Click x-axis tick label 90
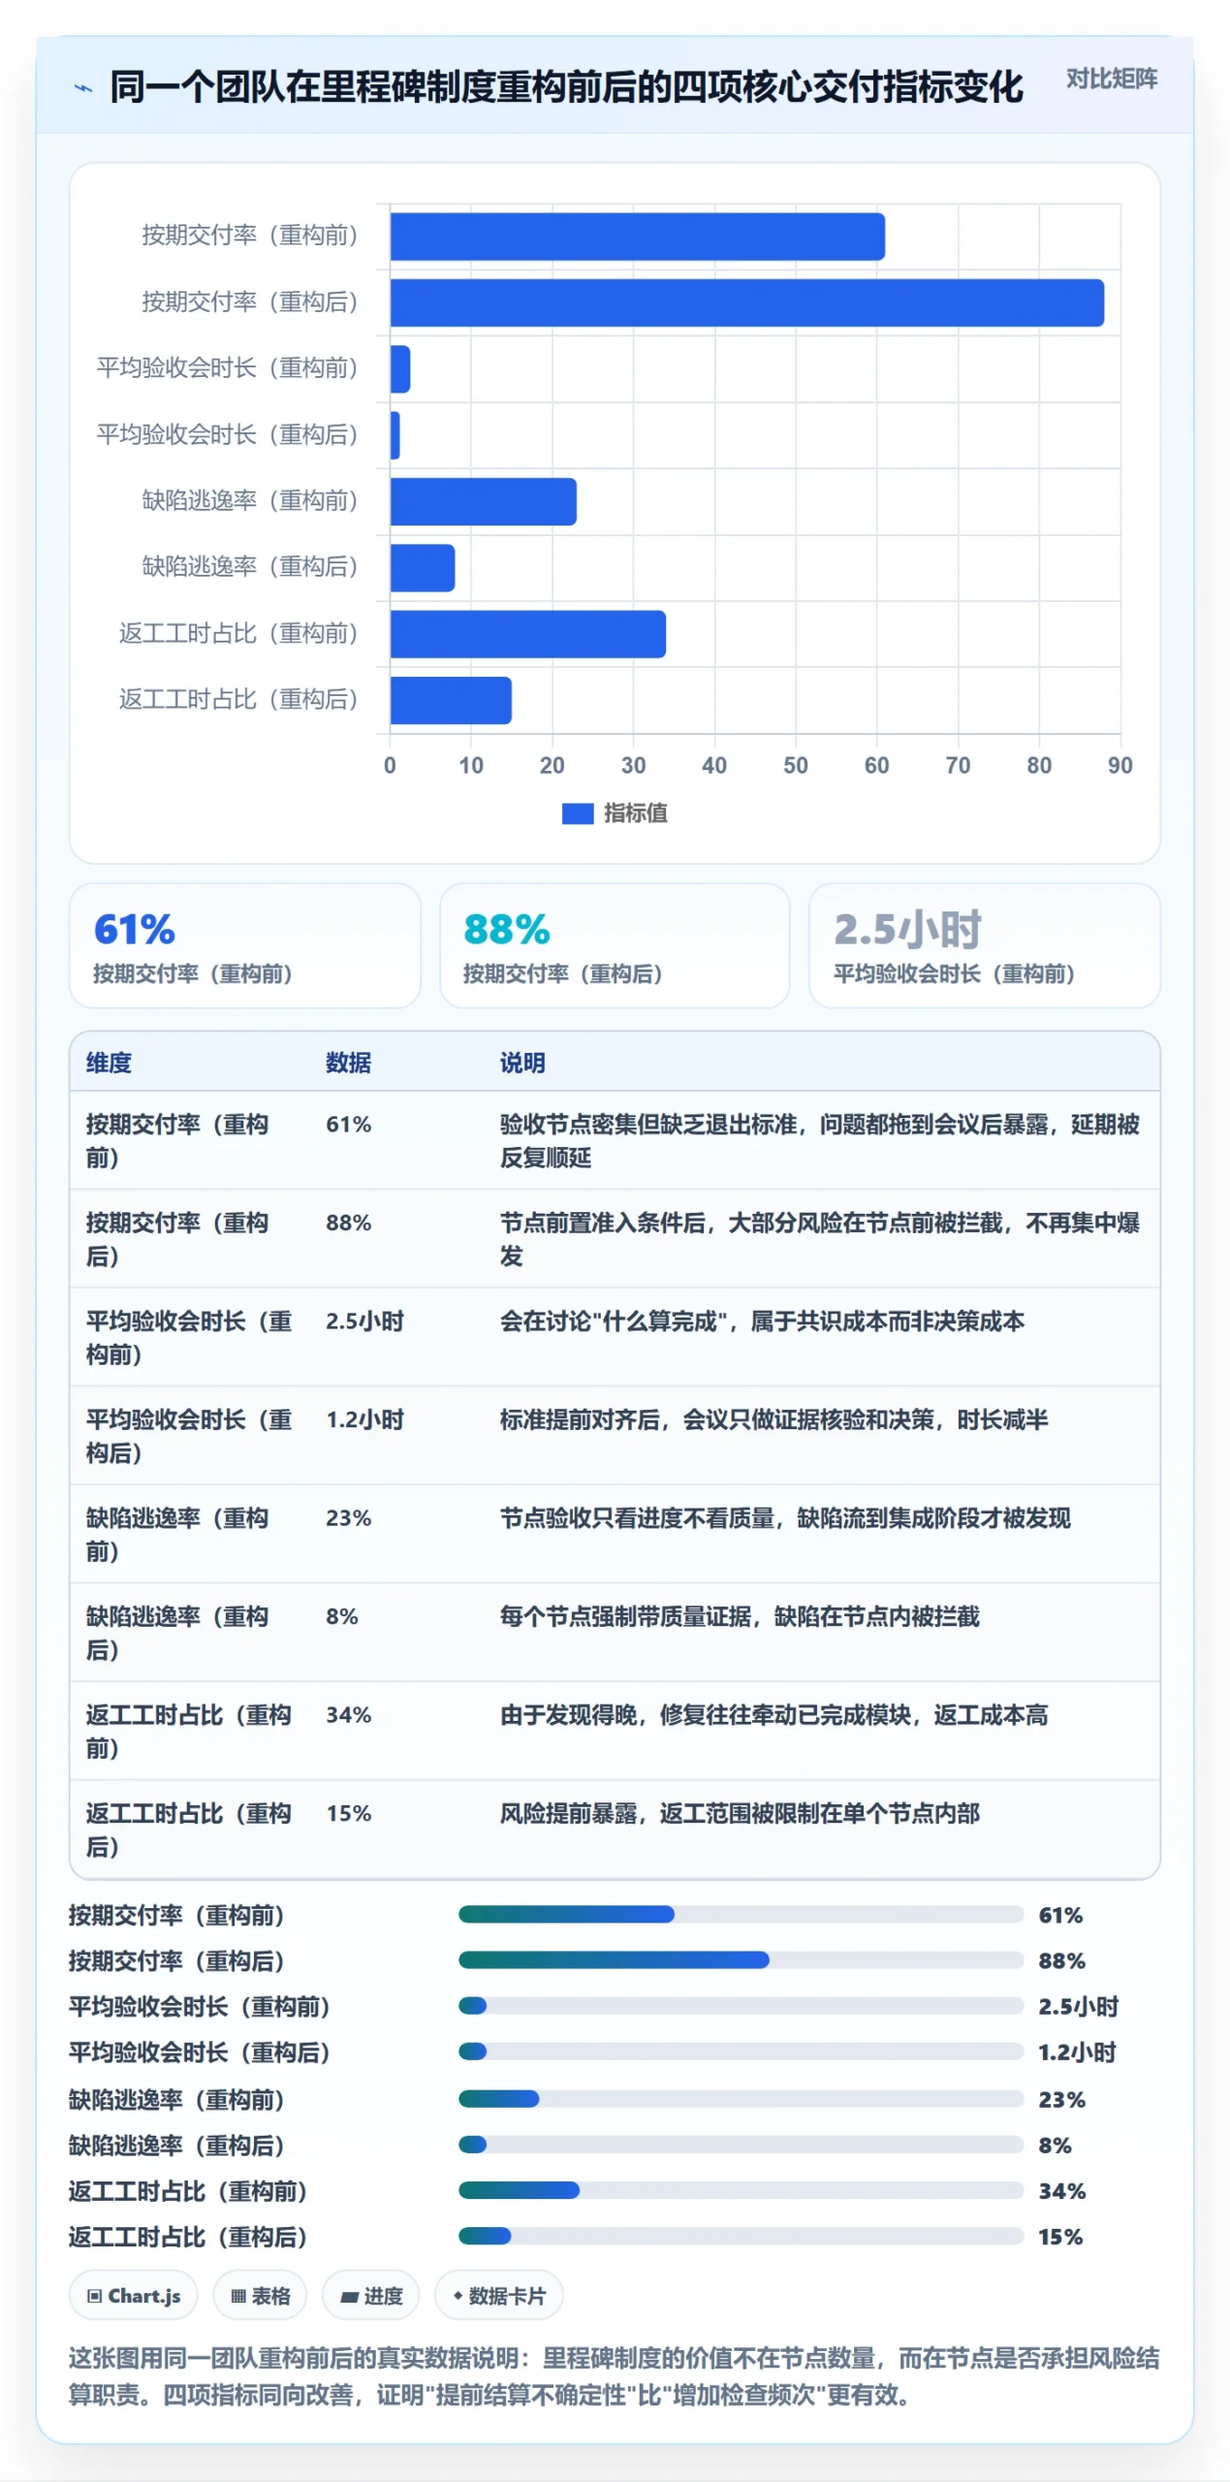This screenshot has width=1230, height=2482. [1120, 765]
